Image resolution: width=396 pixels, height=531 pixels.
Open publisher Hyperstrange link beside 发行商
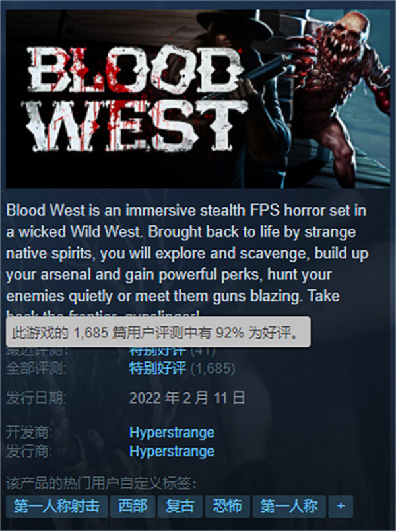172,452
